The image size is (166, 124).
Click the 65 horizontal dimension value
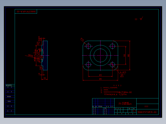pos(100,75)
